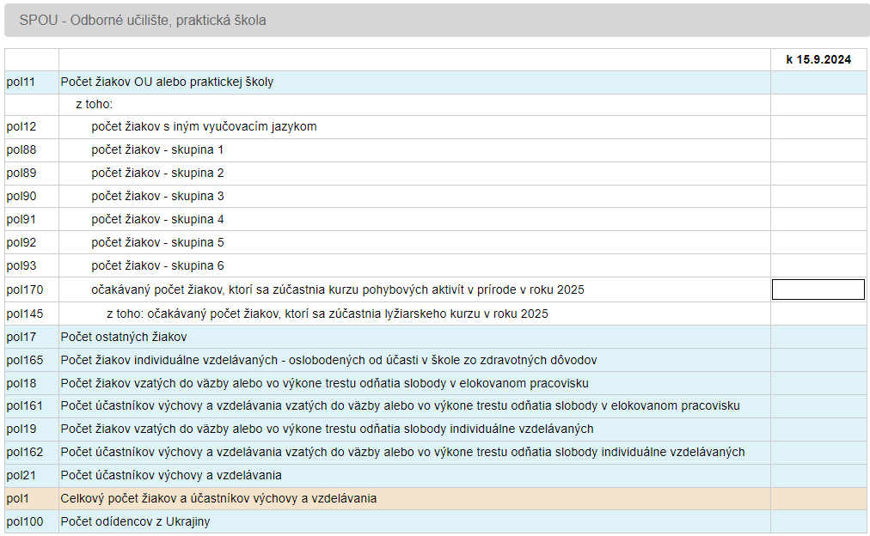This screenshot has width=870, height=536.
Task: Click 'Celkový počet žiakov a účastníkov výchovy a vzdelávania'
Action: pos(218,499)
